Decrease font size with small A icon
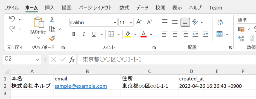 pos(149,22)
